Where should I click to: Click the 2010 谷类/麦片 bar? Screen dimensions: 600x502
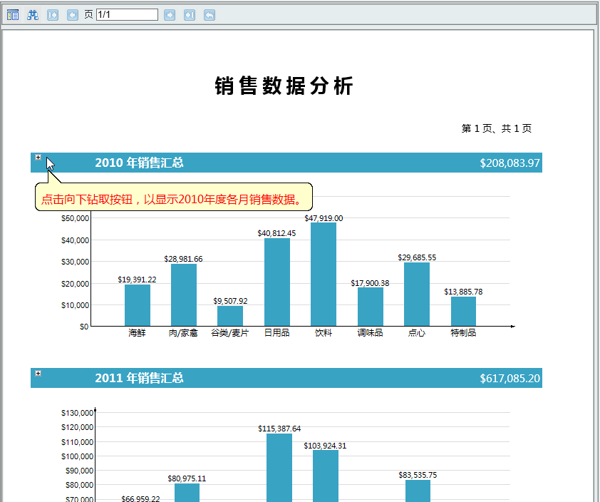(x=230, y=316)
